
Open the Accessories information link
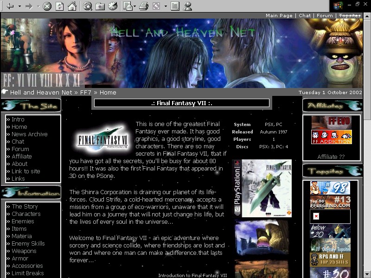(27, 265)
